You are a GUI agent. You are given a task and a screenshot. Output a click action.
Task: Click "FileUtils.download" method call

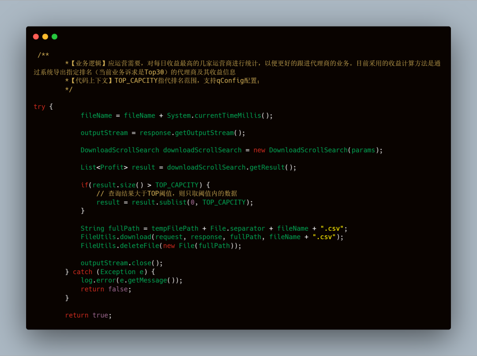pyautogui.click(x=116, y=237)
